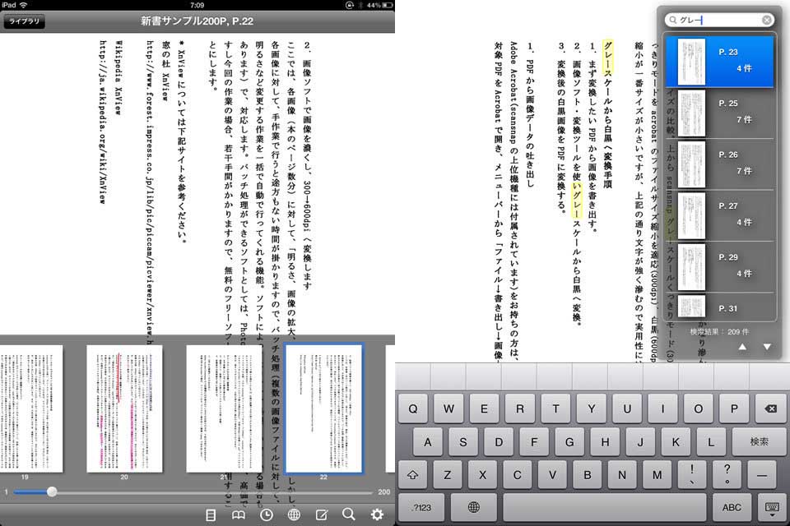Clear the search field text
The image size is (790, 526).
tap(767, 20)
